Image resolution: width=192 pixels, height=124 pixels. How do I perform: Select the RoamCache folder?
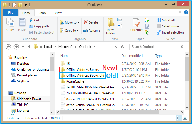pos(73,81)
